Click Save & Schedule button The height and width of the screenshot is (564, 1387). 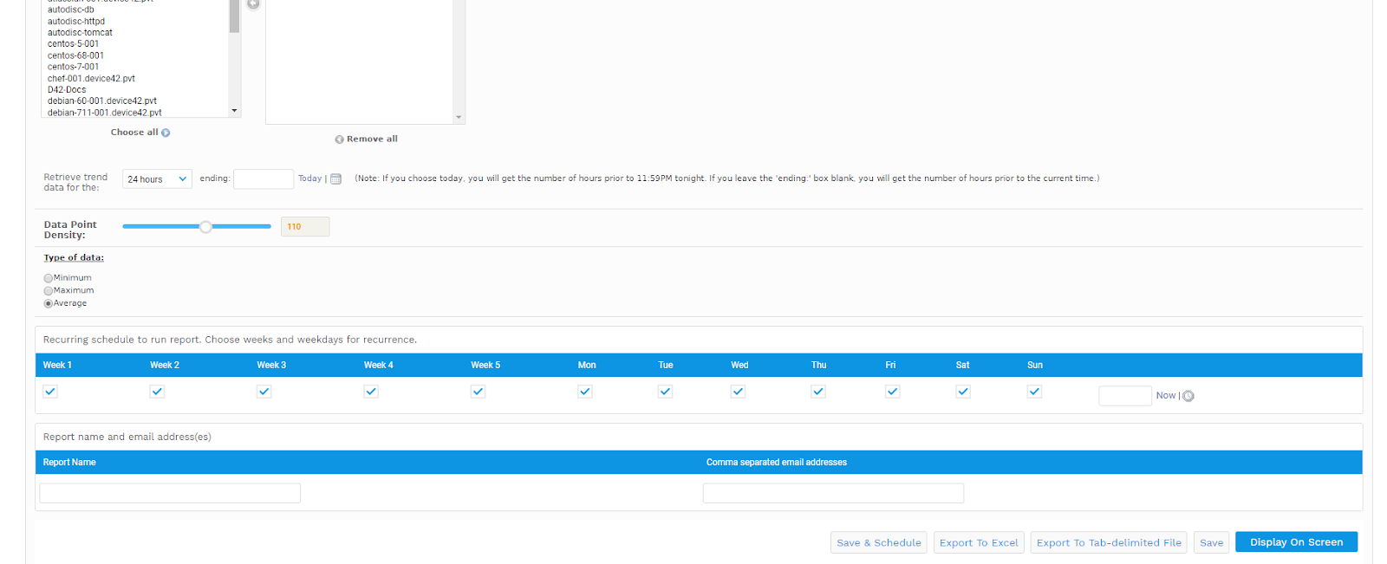coord(879,542)
